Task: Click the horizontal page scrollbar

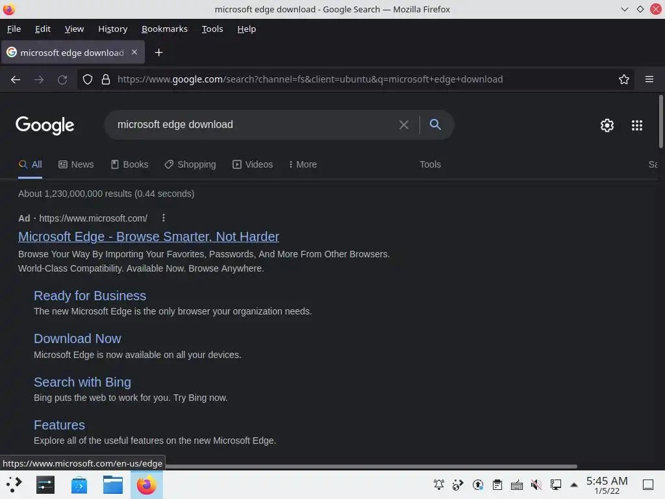Action: (371, 467)
